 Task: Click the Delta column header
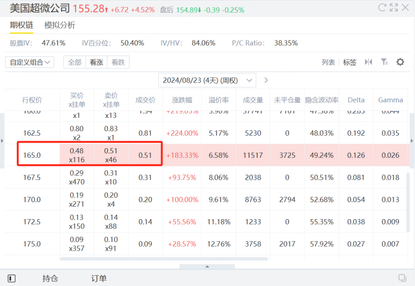coord(356,100)
